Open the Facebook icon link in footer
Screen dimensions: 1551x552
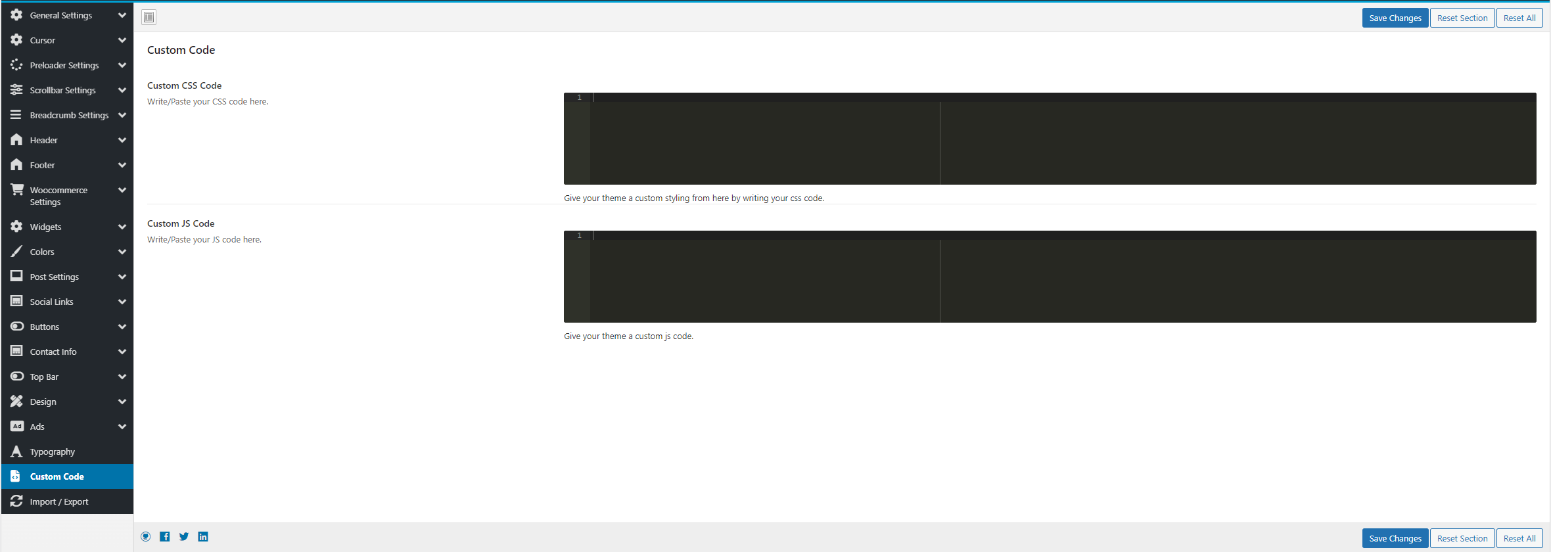coord(165,537)
